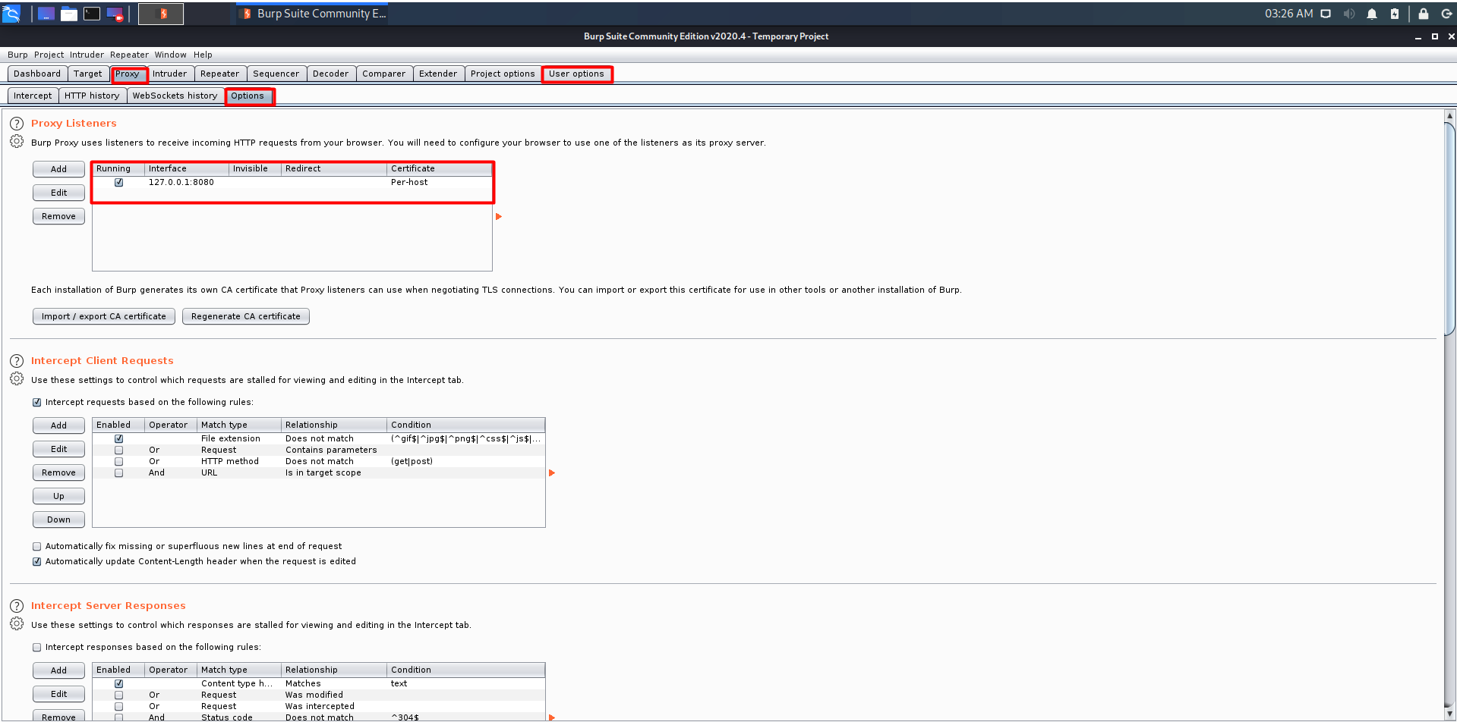Remove the selected proxy listener
This screenshot has height=722, width=1457.
coord(58,216)
